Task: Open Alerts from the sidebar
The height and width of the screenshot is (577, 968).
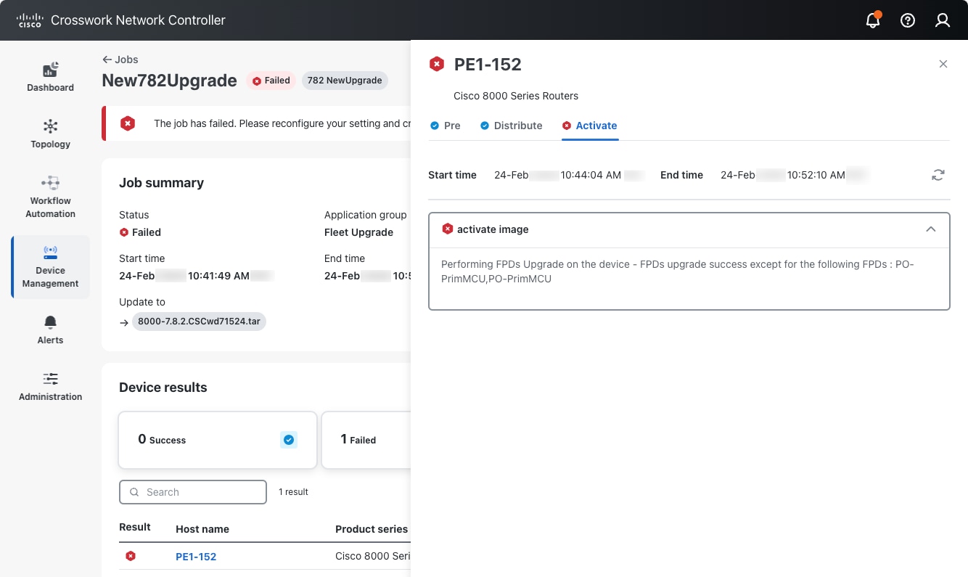Action: tap(50, 331)
